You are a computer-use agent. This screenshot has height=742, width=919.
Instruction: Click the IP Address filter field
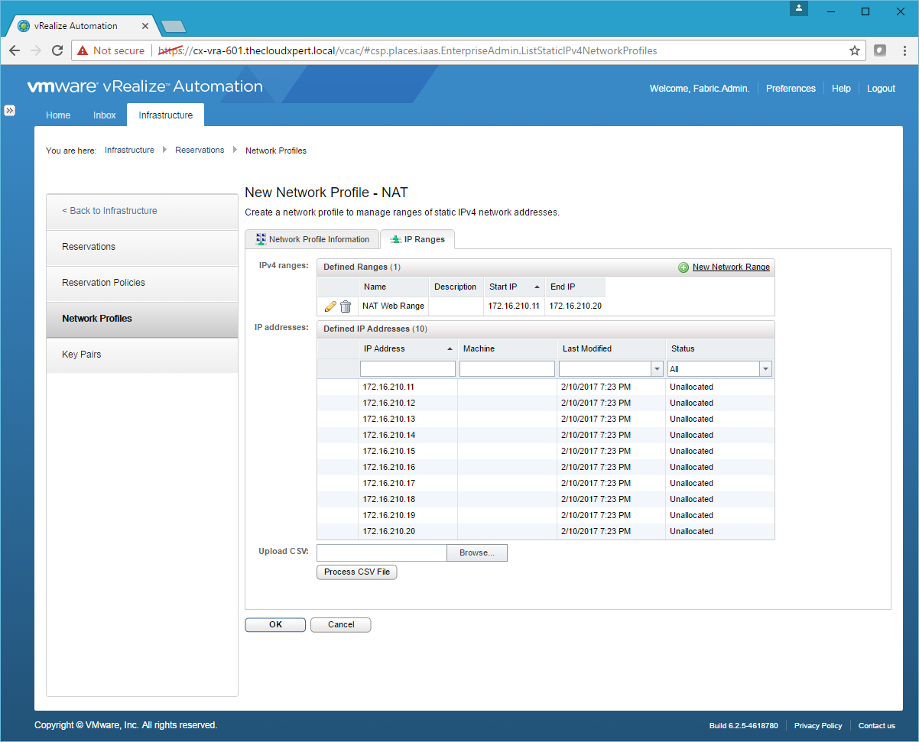408,369
